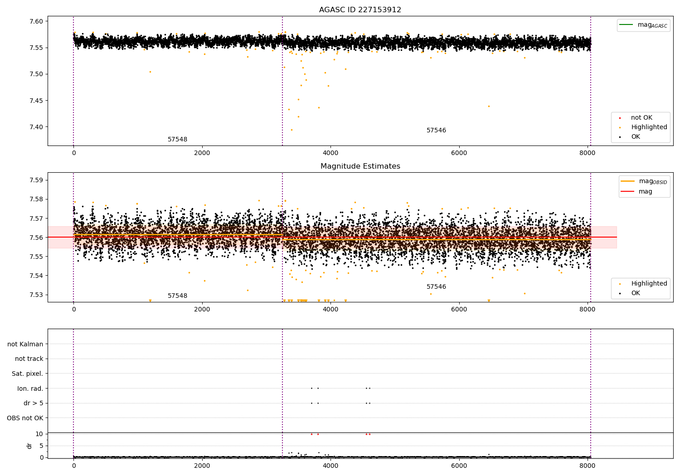This screenshot has height=476, width=680.
Task: Select the "not OK" legend entry in top plot
Action: pos(641,118)
